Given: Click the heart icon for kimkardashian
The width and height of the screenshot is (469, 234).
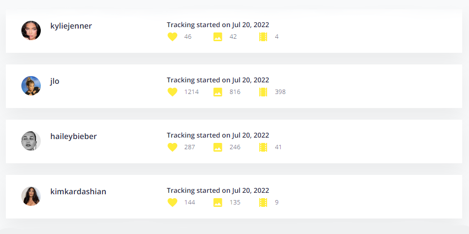Looking at the screenshot, I should tap(172, 203).
